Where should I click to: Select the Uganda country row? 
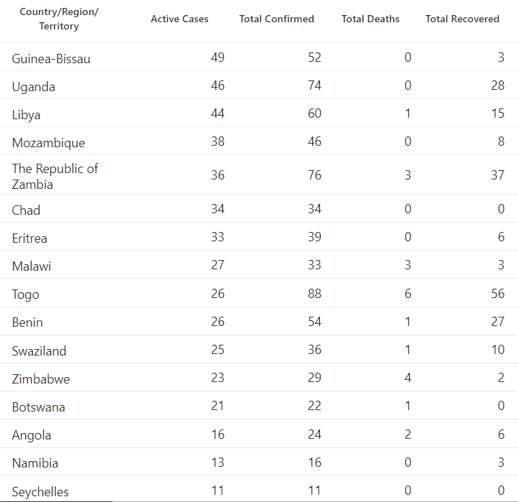tap(259, 85)
